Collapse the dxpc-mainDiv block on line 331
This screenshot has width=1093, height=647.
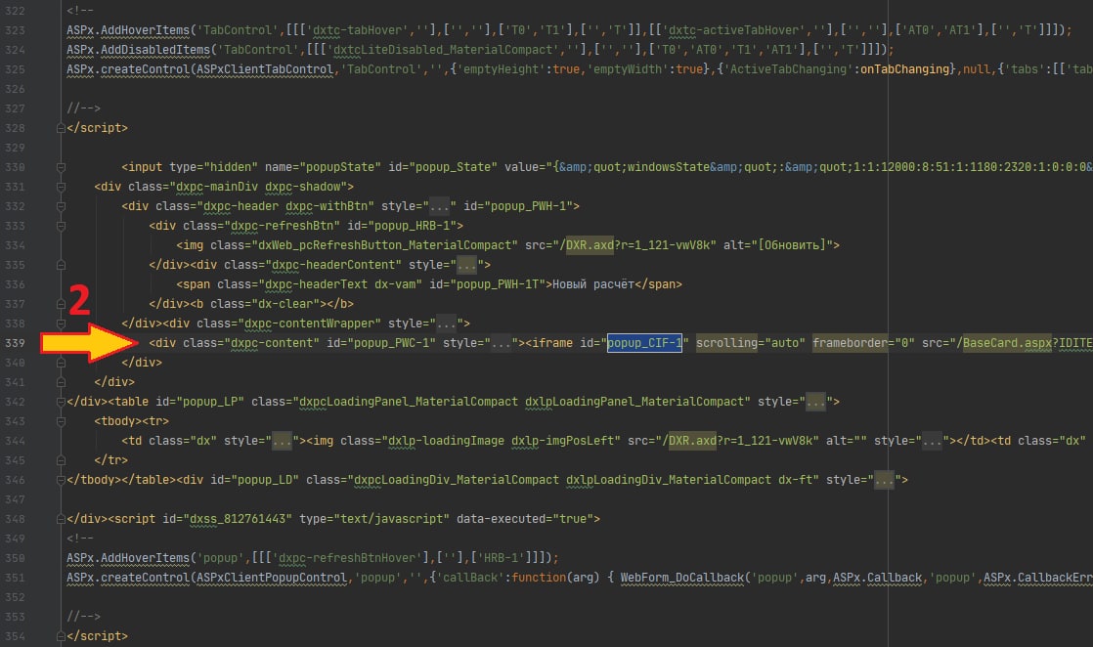pyautogui.click(x=61, y=187)
